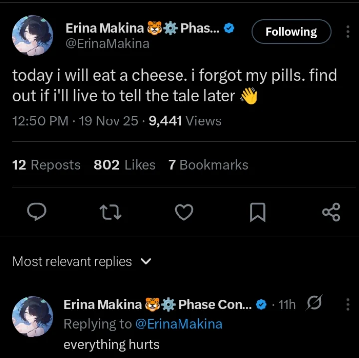Click the 12:50 PM tweet timestamp
Viewport: 359px width, 358px height.
click(40, 121)
